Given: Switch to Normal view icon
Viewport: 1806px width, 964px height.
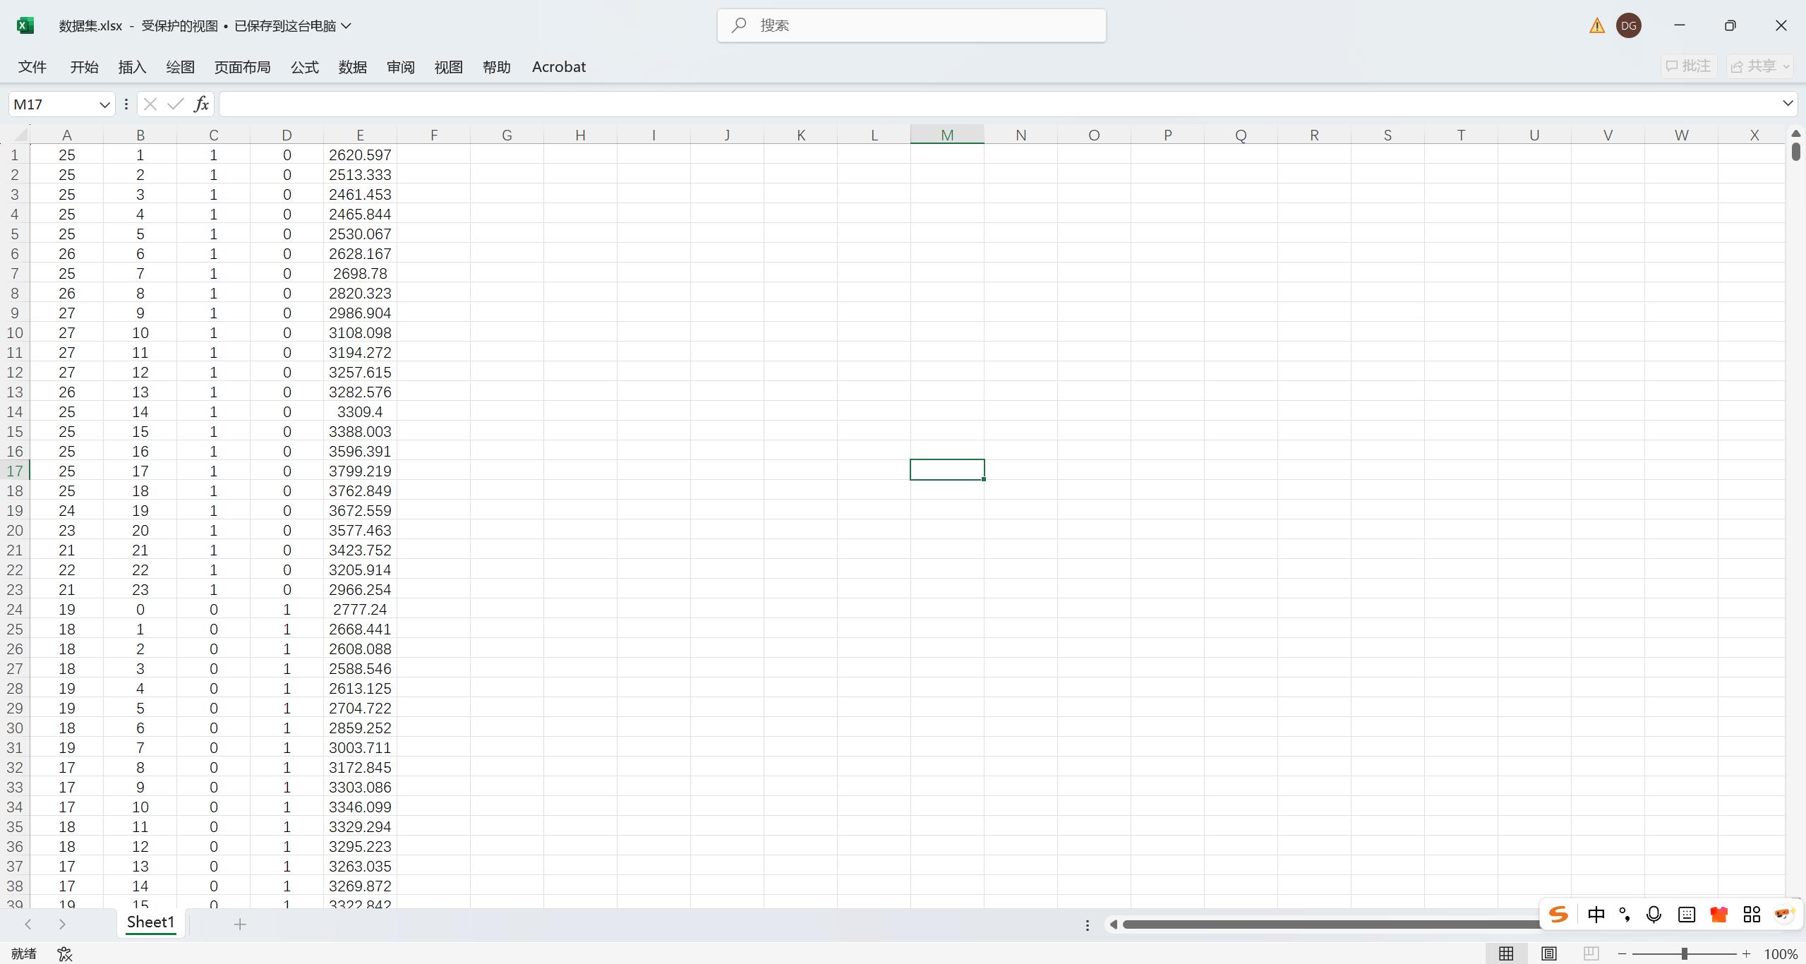Looking at the screenshot, I should (1506, 953).
